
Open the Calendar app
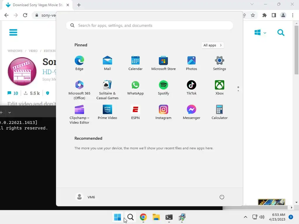[135, 63]
